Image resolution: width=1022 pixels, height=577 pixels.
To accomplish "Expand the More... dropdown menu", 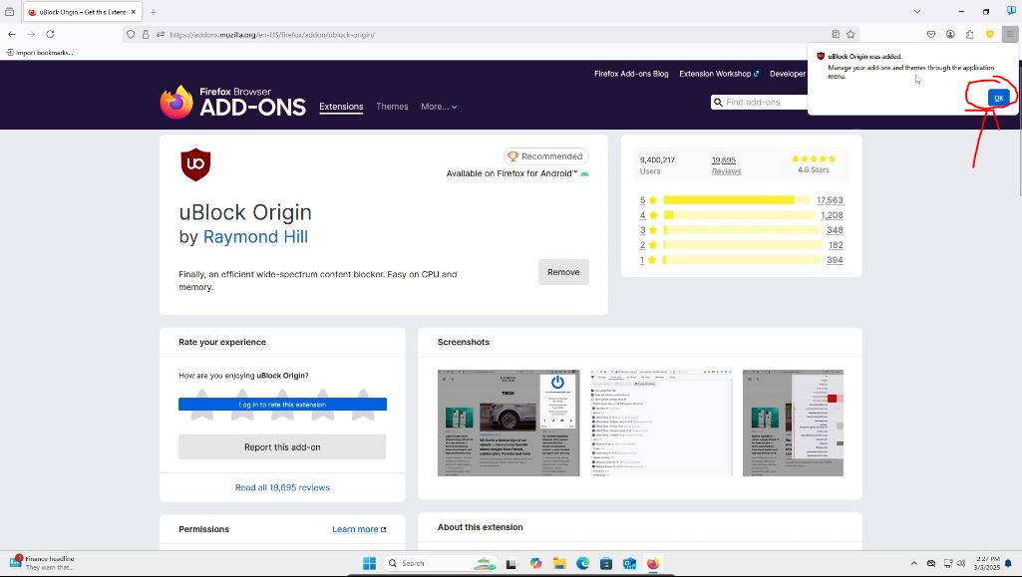I will [x=439, y=107].
